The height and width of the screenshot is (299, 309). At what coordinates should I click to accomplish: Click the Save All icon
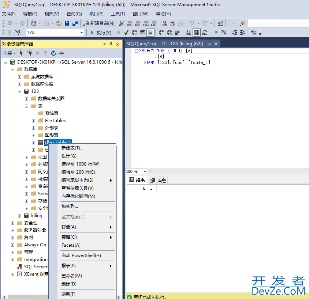pos(75,23)
